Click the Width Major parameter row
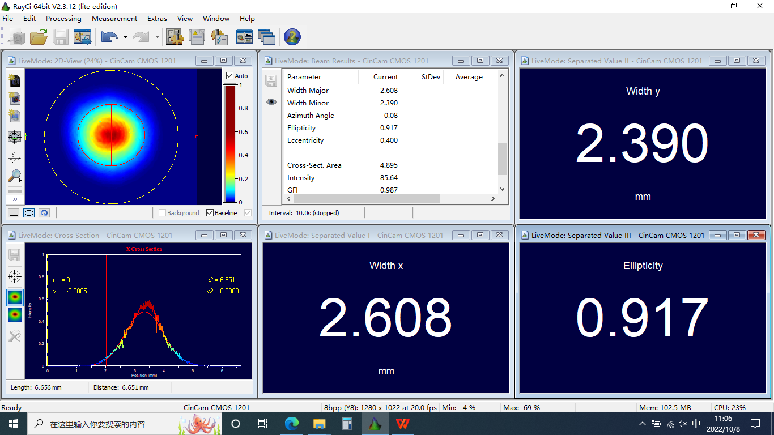774x435 pixels. click(308, 91)
